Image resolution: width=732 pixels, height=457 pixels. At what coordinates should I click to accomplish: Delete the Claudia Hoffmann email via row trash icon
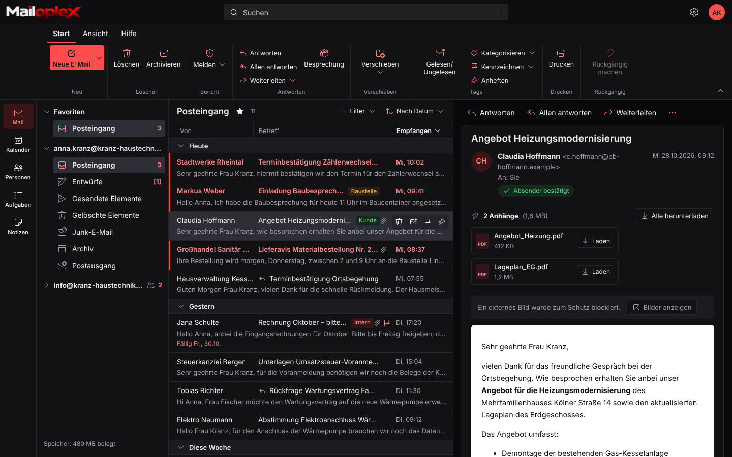click(x=399, y=221)
